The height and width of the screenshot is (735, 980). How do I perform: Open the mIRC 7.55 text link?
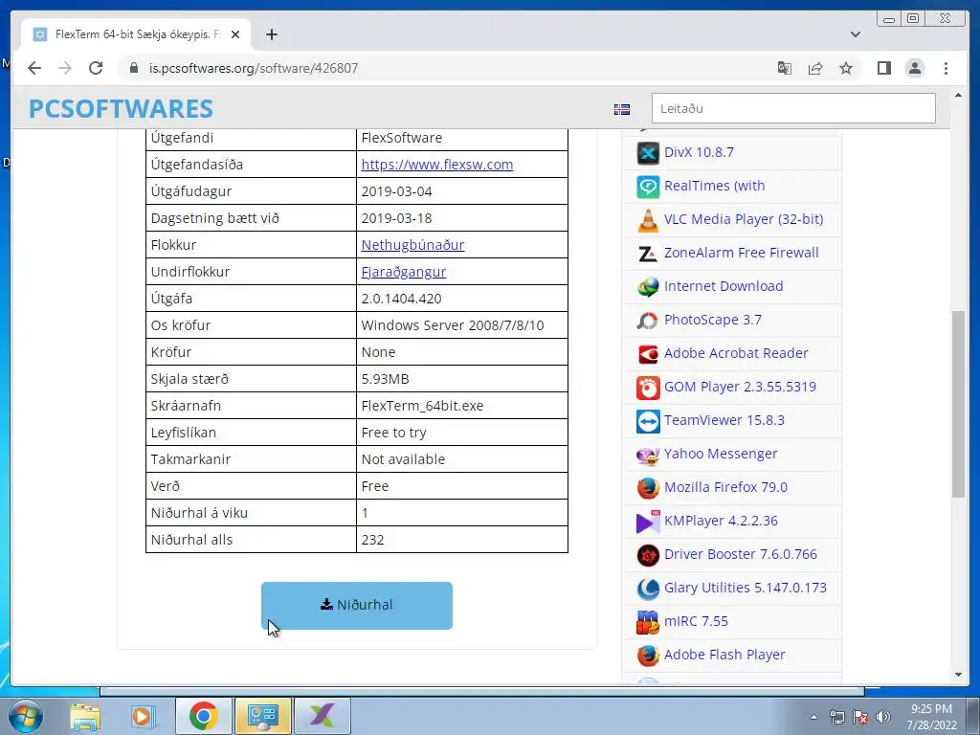[x=696, y=621]
